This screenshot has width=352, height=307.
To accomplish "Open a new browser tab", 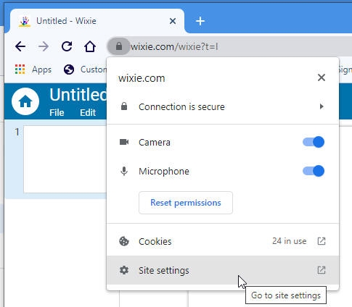I will [x=200, y=21].
